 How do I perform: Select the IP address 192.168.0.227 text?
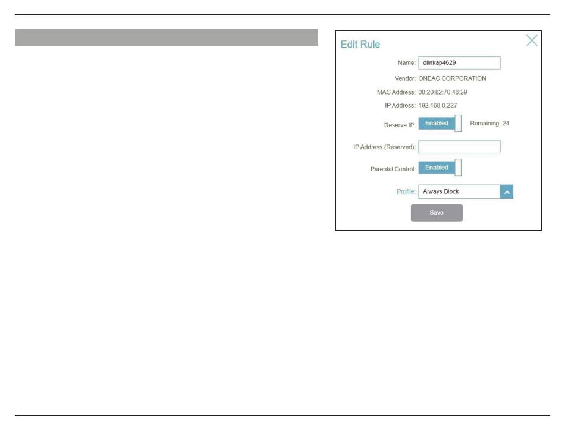[438, 105]
